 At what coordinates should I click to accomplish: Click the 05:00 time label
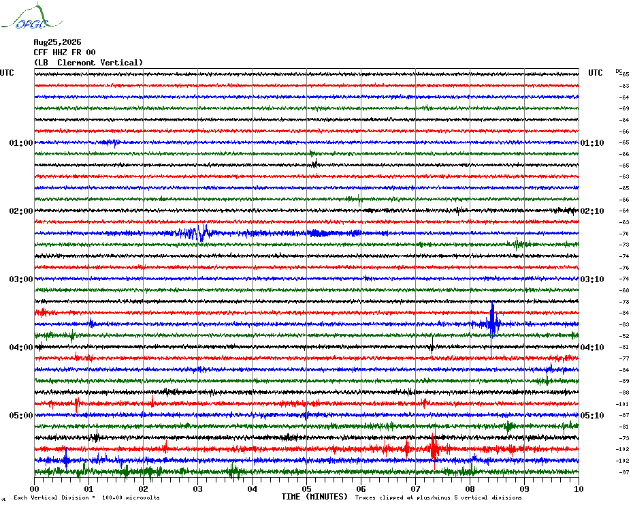21,415
